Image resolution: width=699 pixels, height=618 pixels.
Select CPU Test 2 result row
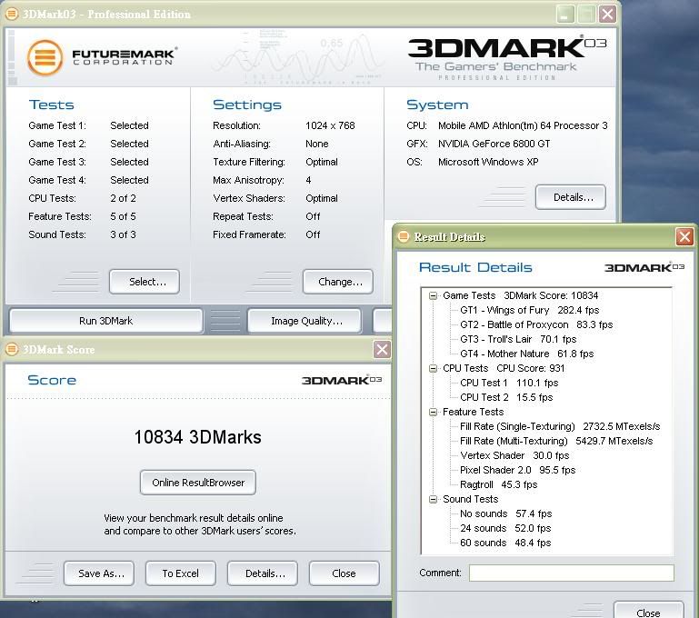tap(506, 397)
